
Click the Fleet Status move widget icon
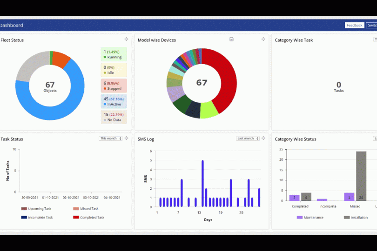126,40
